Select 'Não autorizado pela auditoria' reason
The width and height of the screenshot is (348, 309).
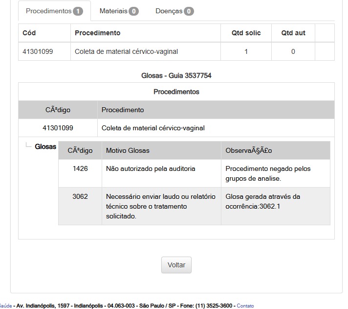pos(151,169)
